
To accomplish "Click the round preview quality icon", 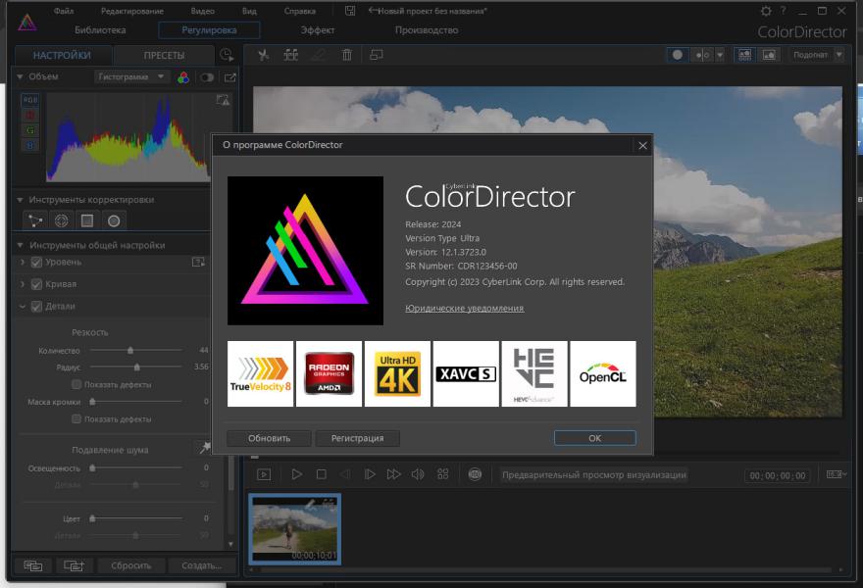I will click(475, 474).
